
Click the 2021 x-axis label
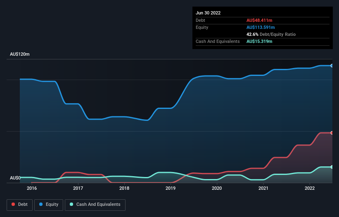coord(263,188)
